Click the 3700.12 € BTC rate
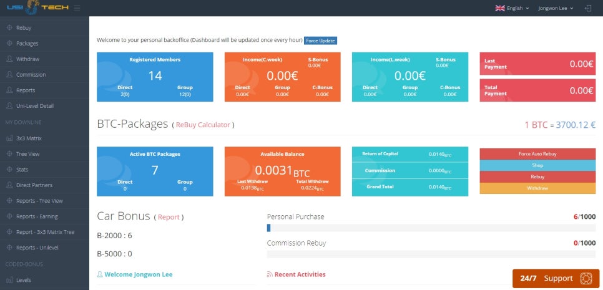 576,125
